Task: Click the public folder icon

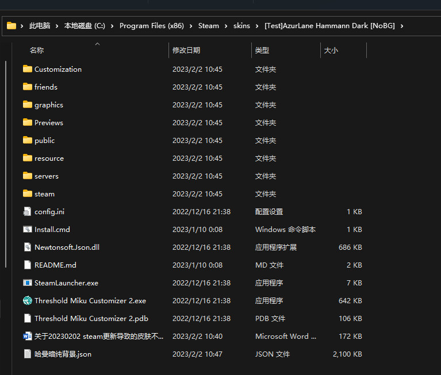Action: coord(27,140)
